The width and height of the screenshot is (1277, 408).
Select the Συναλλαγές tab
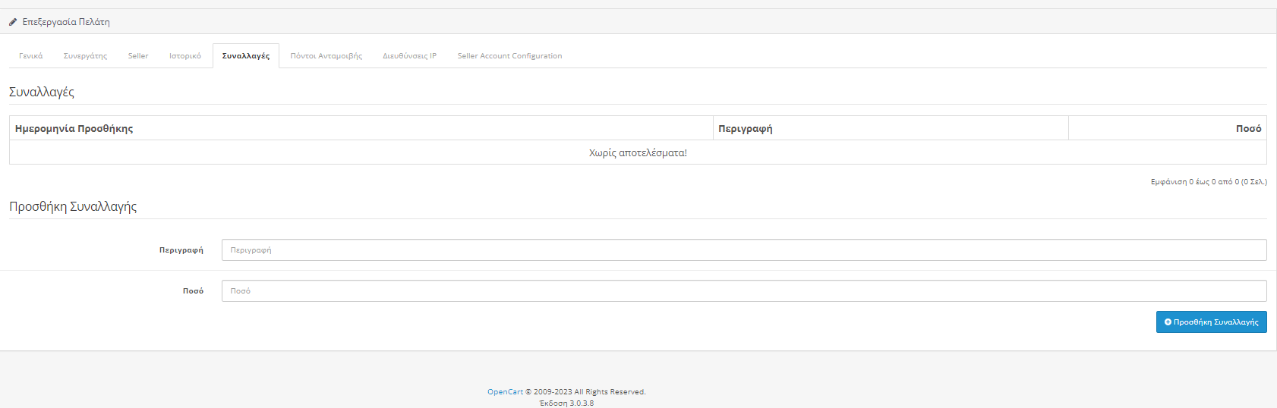click(246, 56)
